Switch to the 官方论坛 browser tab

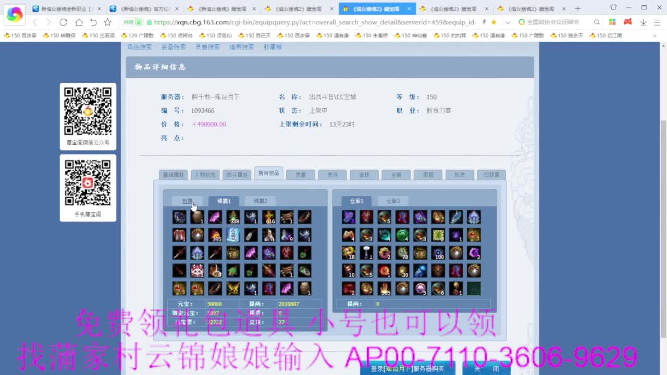click(144, 9)
